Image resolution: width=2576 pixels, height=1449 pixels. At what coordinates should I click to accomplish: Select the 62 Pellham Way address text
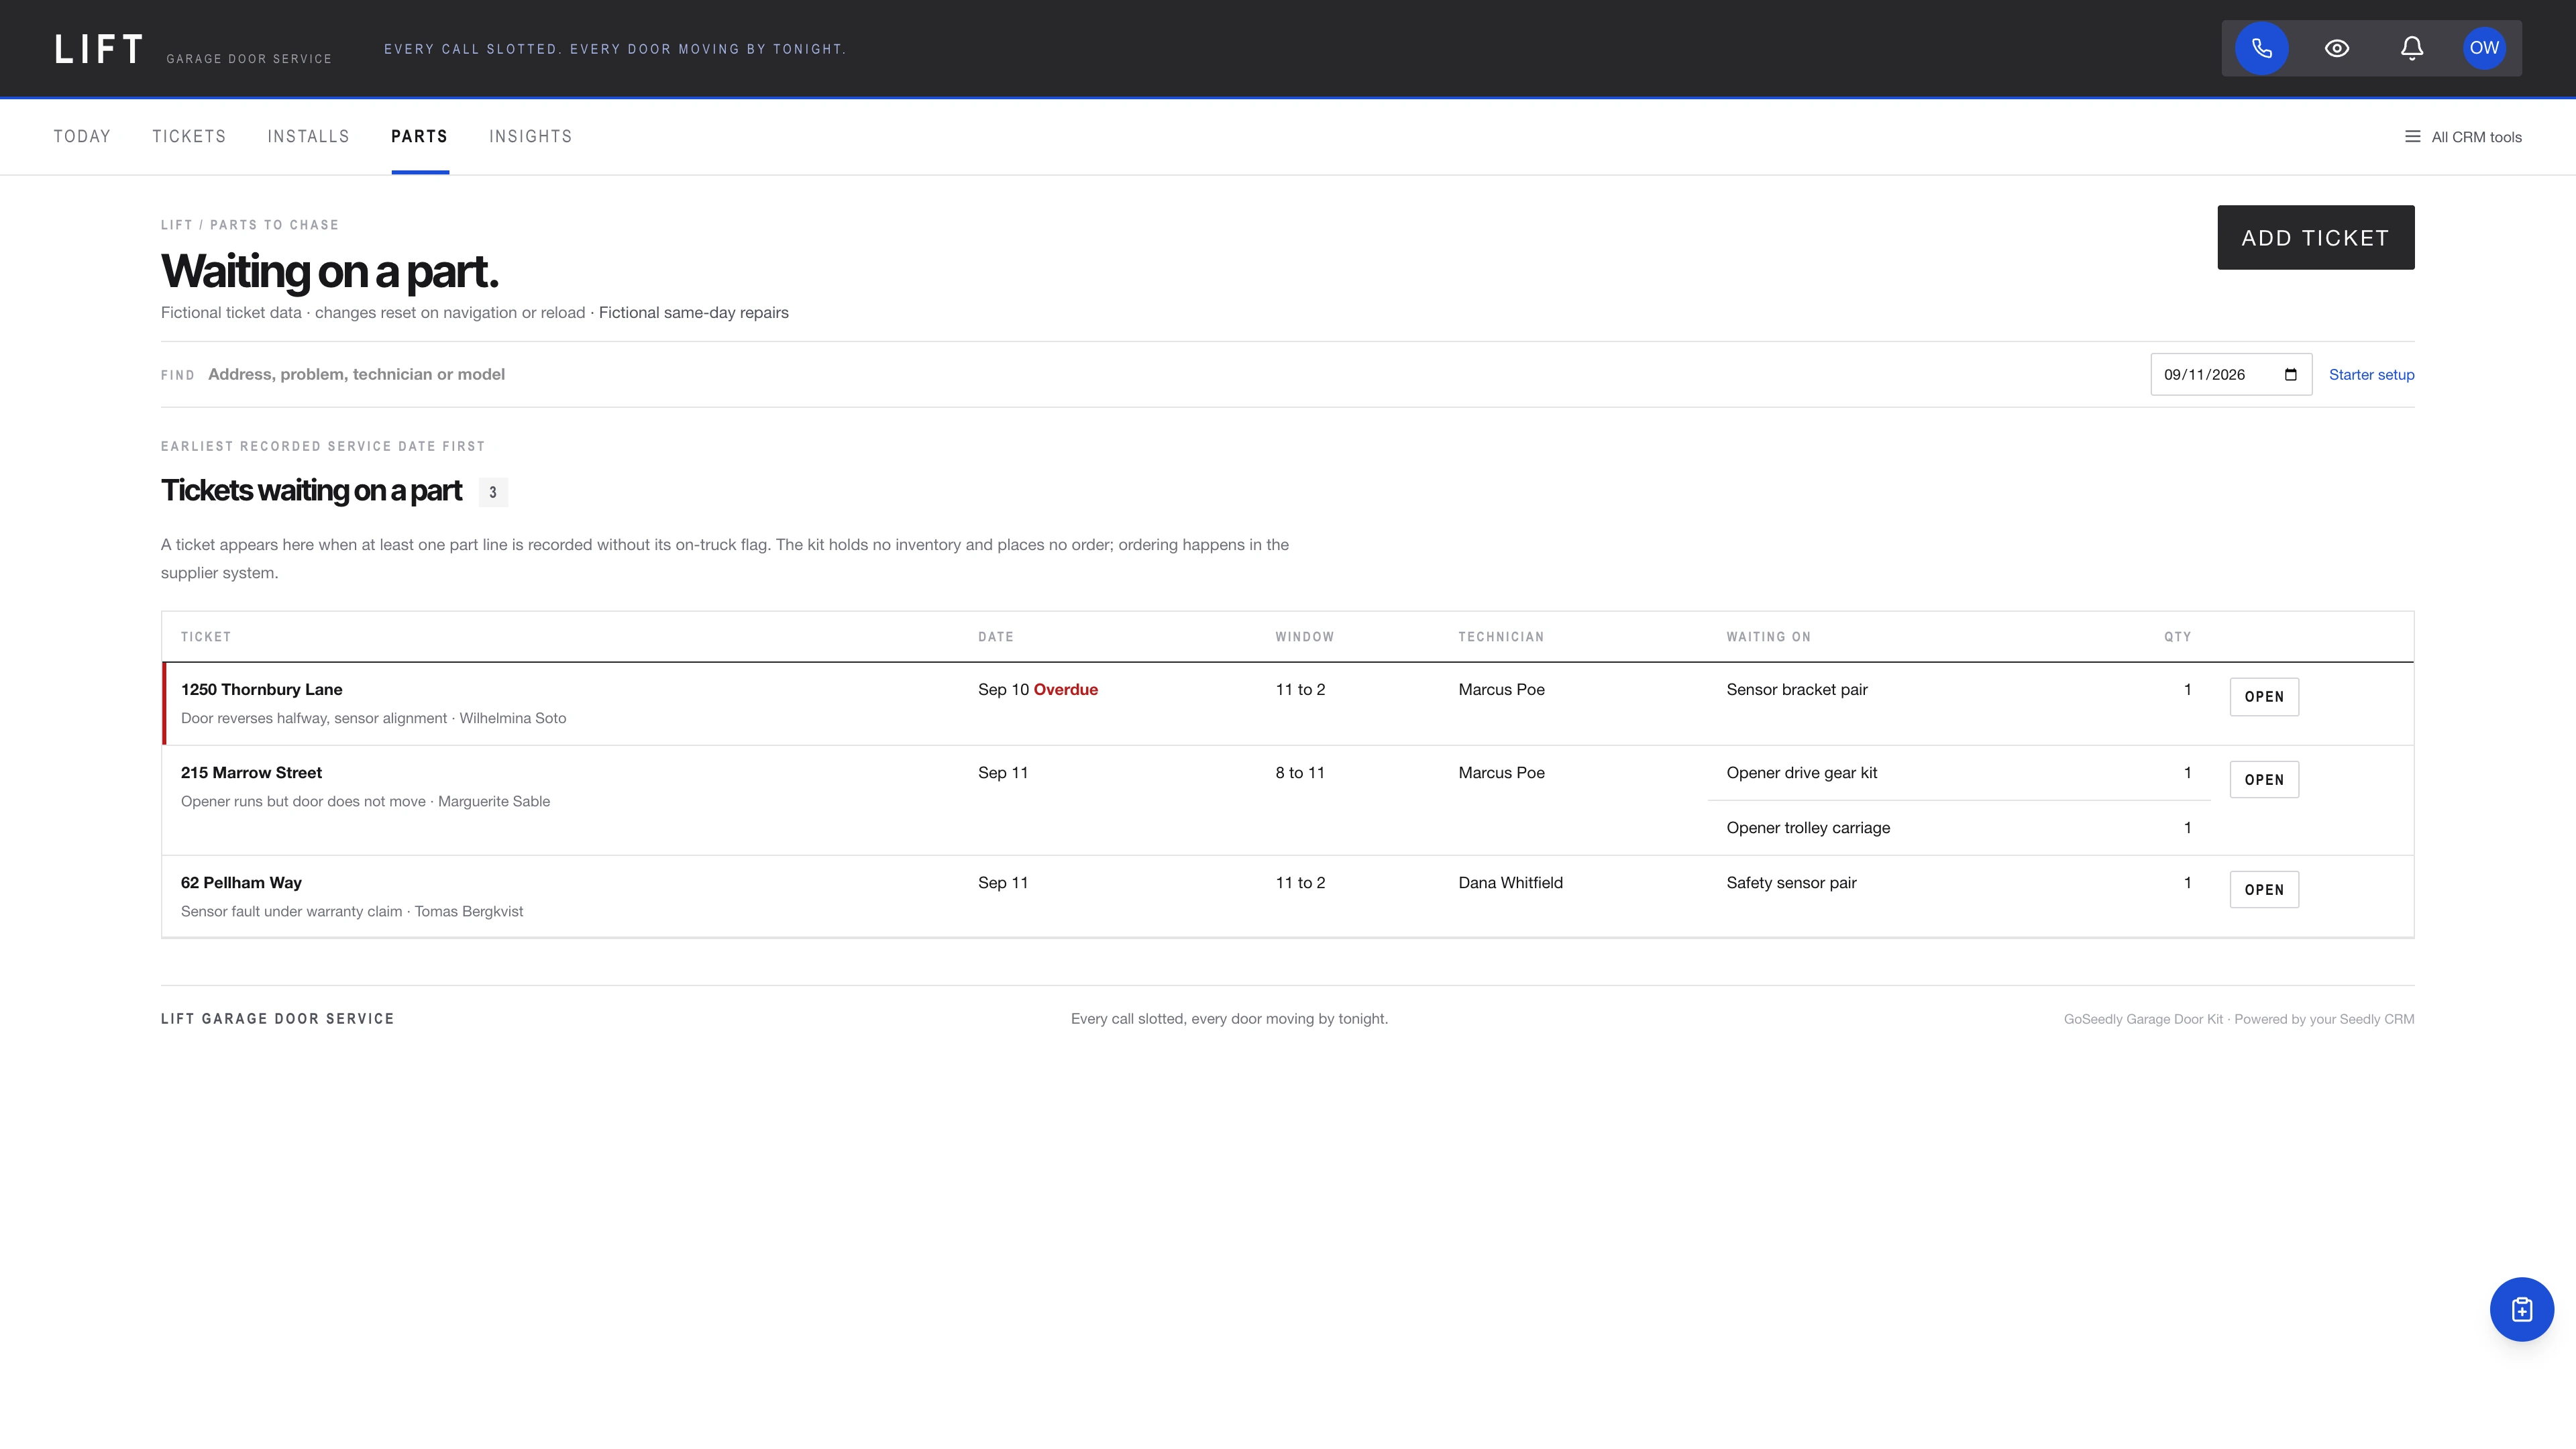pos(241,883)
